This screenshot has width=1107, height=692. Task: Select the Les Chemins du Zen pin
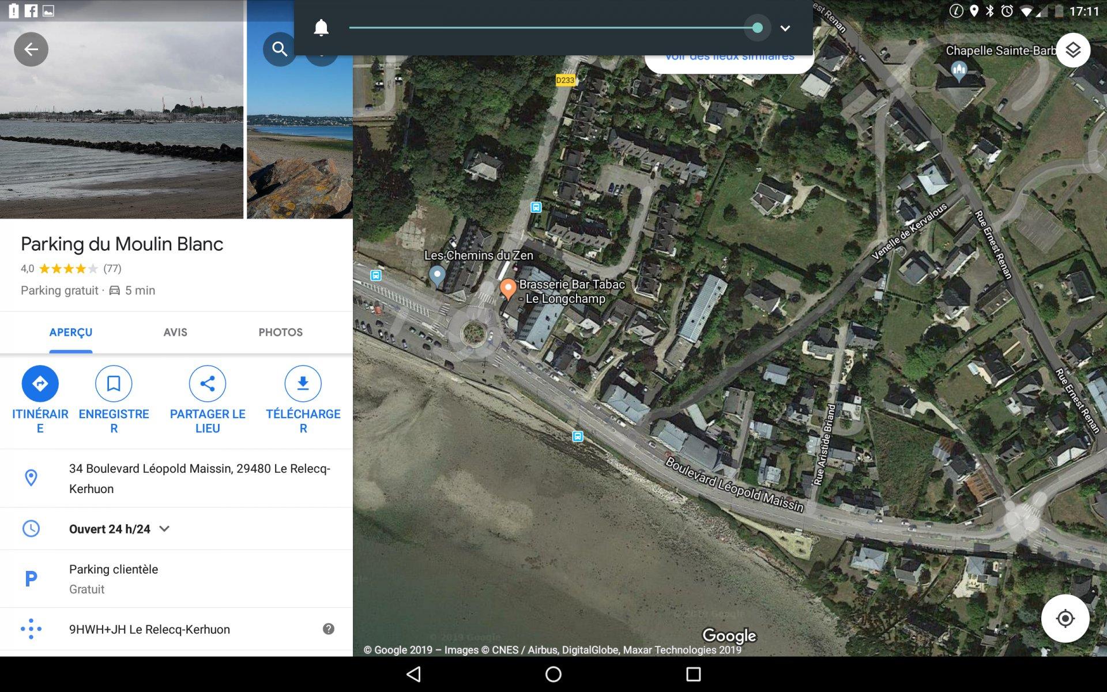tap(437, 276)
